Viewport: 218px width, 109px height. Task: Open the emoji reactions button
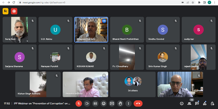pos(104,103)
